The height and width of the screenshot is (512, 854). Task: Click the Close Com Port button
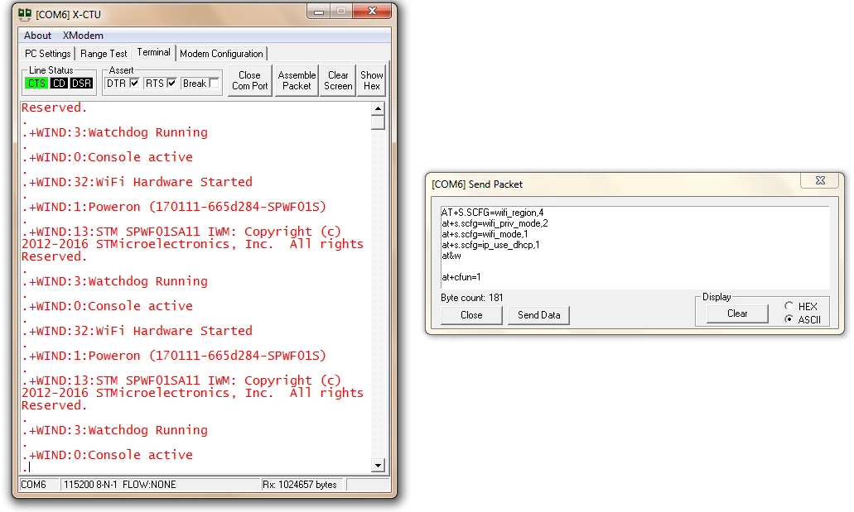click(249, 80)
